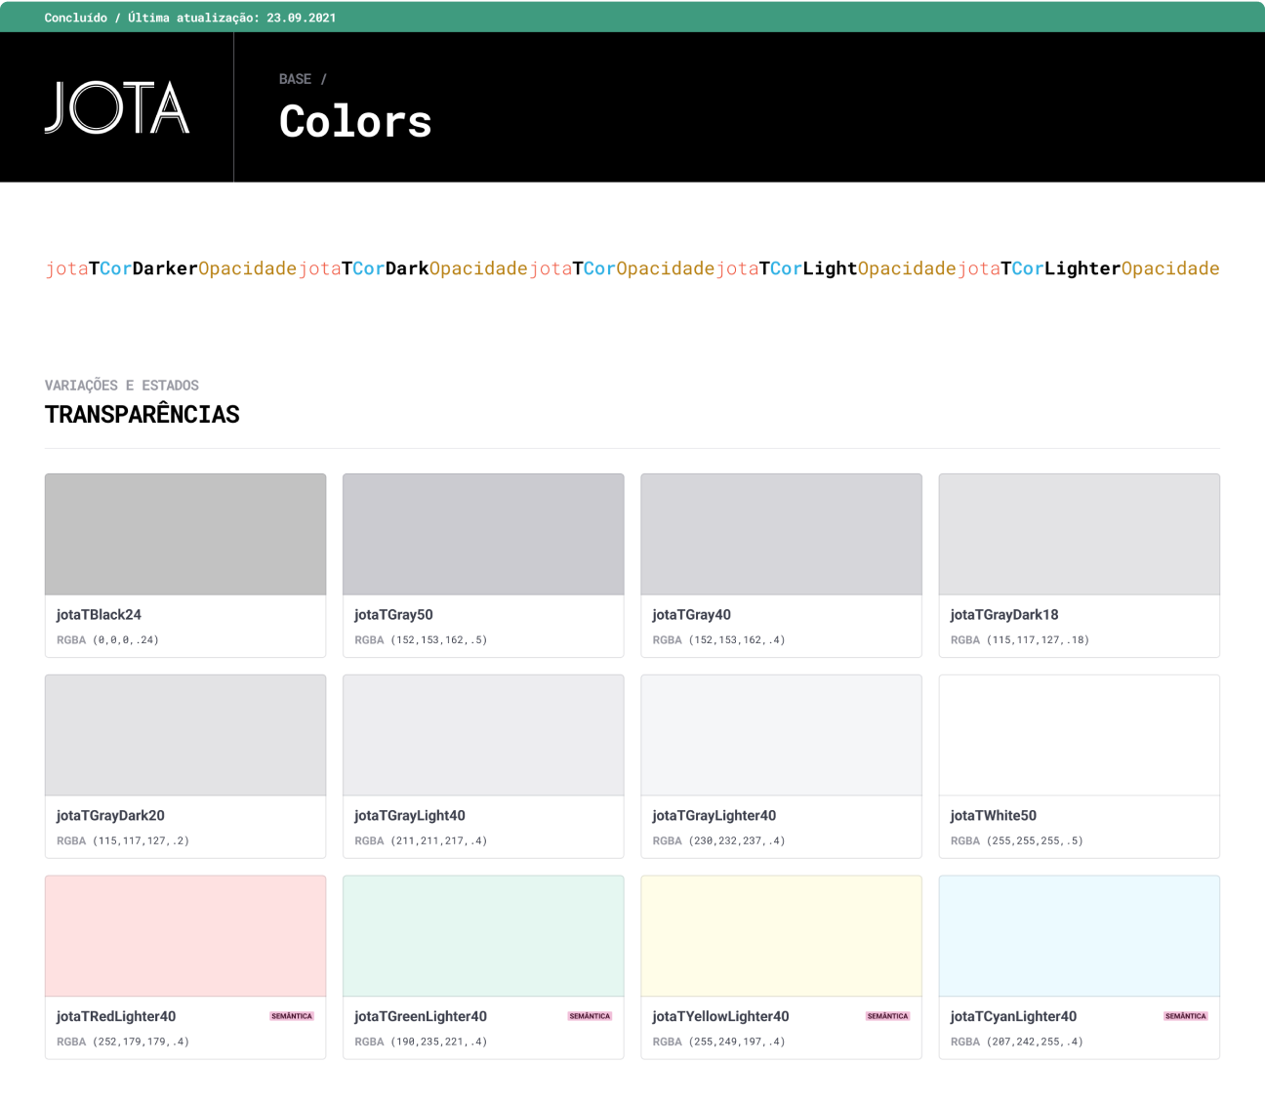Click the SEMÂNTICA tag on jotaTCyanLighter40
The height and width of the screenshot is (1104, 1265).
tap(1186, 1016)
